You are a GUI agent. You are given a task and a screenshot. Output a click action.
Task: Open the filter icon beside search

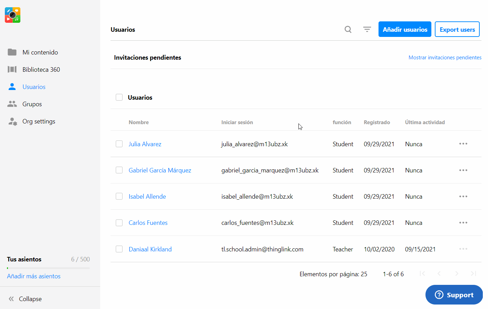coord(367,30)
